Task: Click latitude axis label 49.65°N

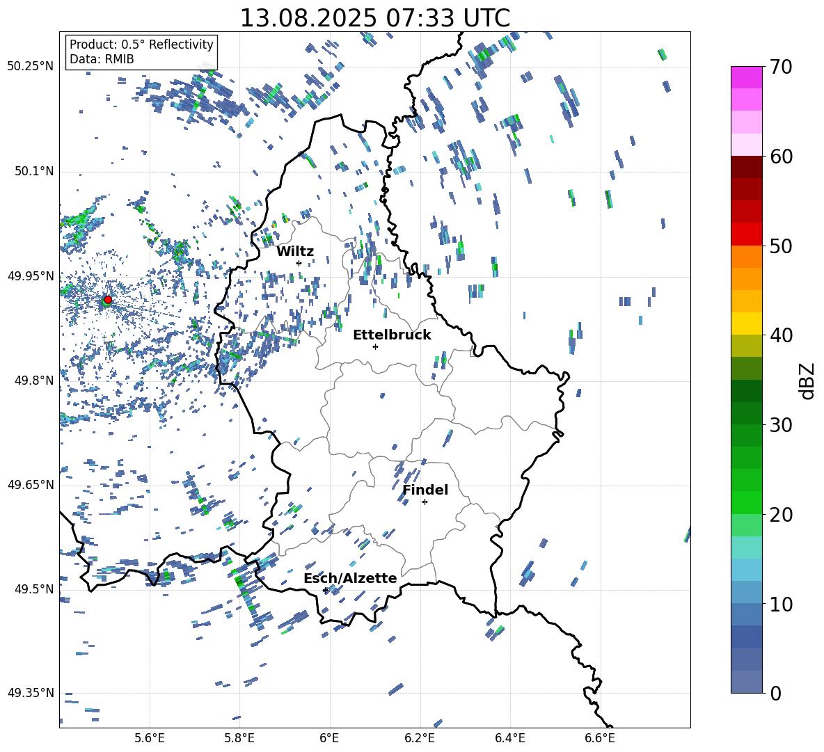Action: [31, 484]
